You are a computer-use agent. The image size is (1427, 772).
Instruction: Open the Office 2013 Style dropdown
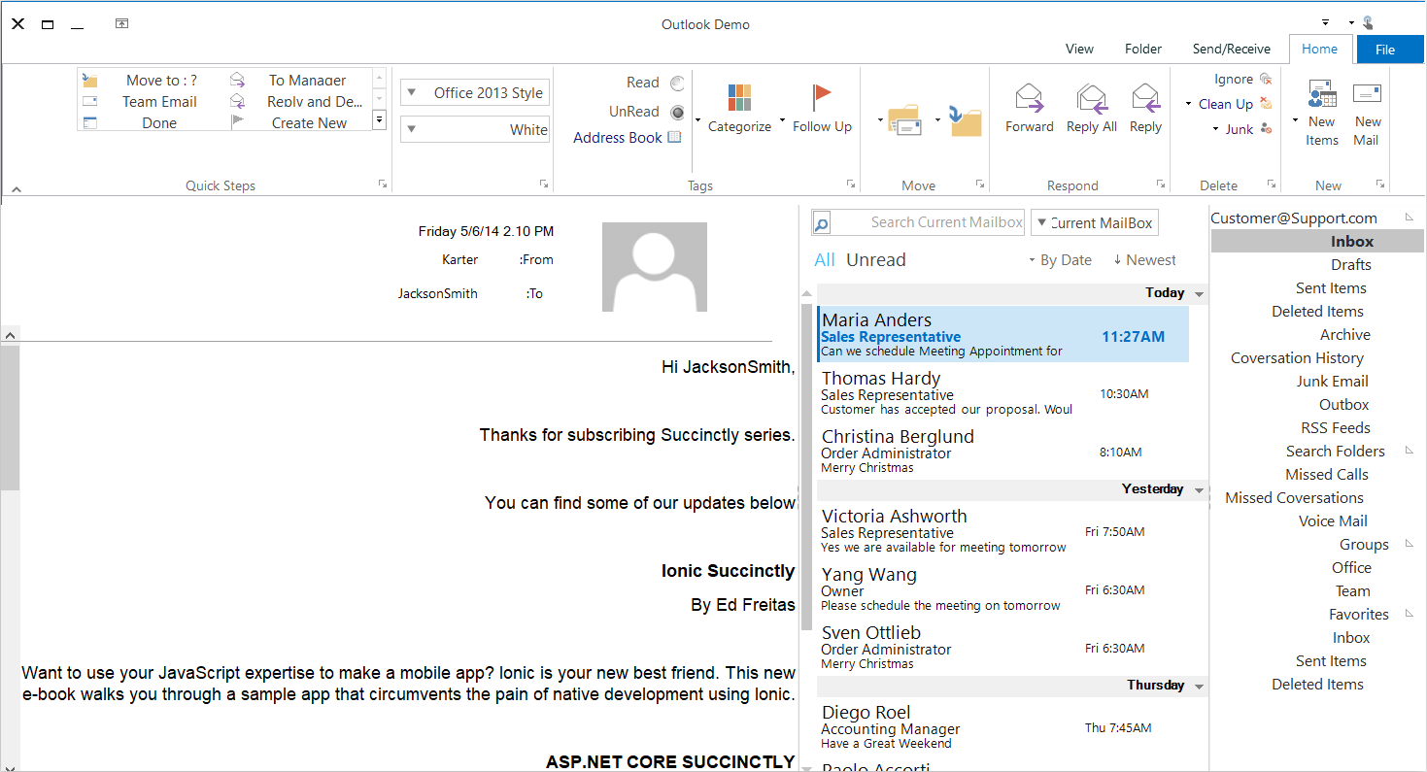[475, 91]
